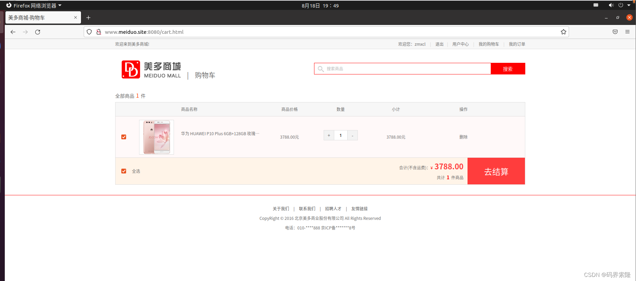Close the 美多商城-购物车 tab
Image resolution: width=636 pixels, height=281 pixels.
pos(76,17)
